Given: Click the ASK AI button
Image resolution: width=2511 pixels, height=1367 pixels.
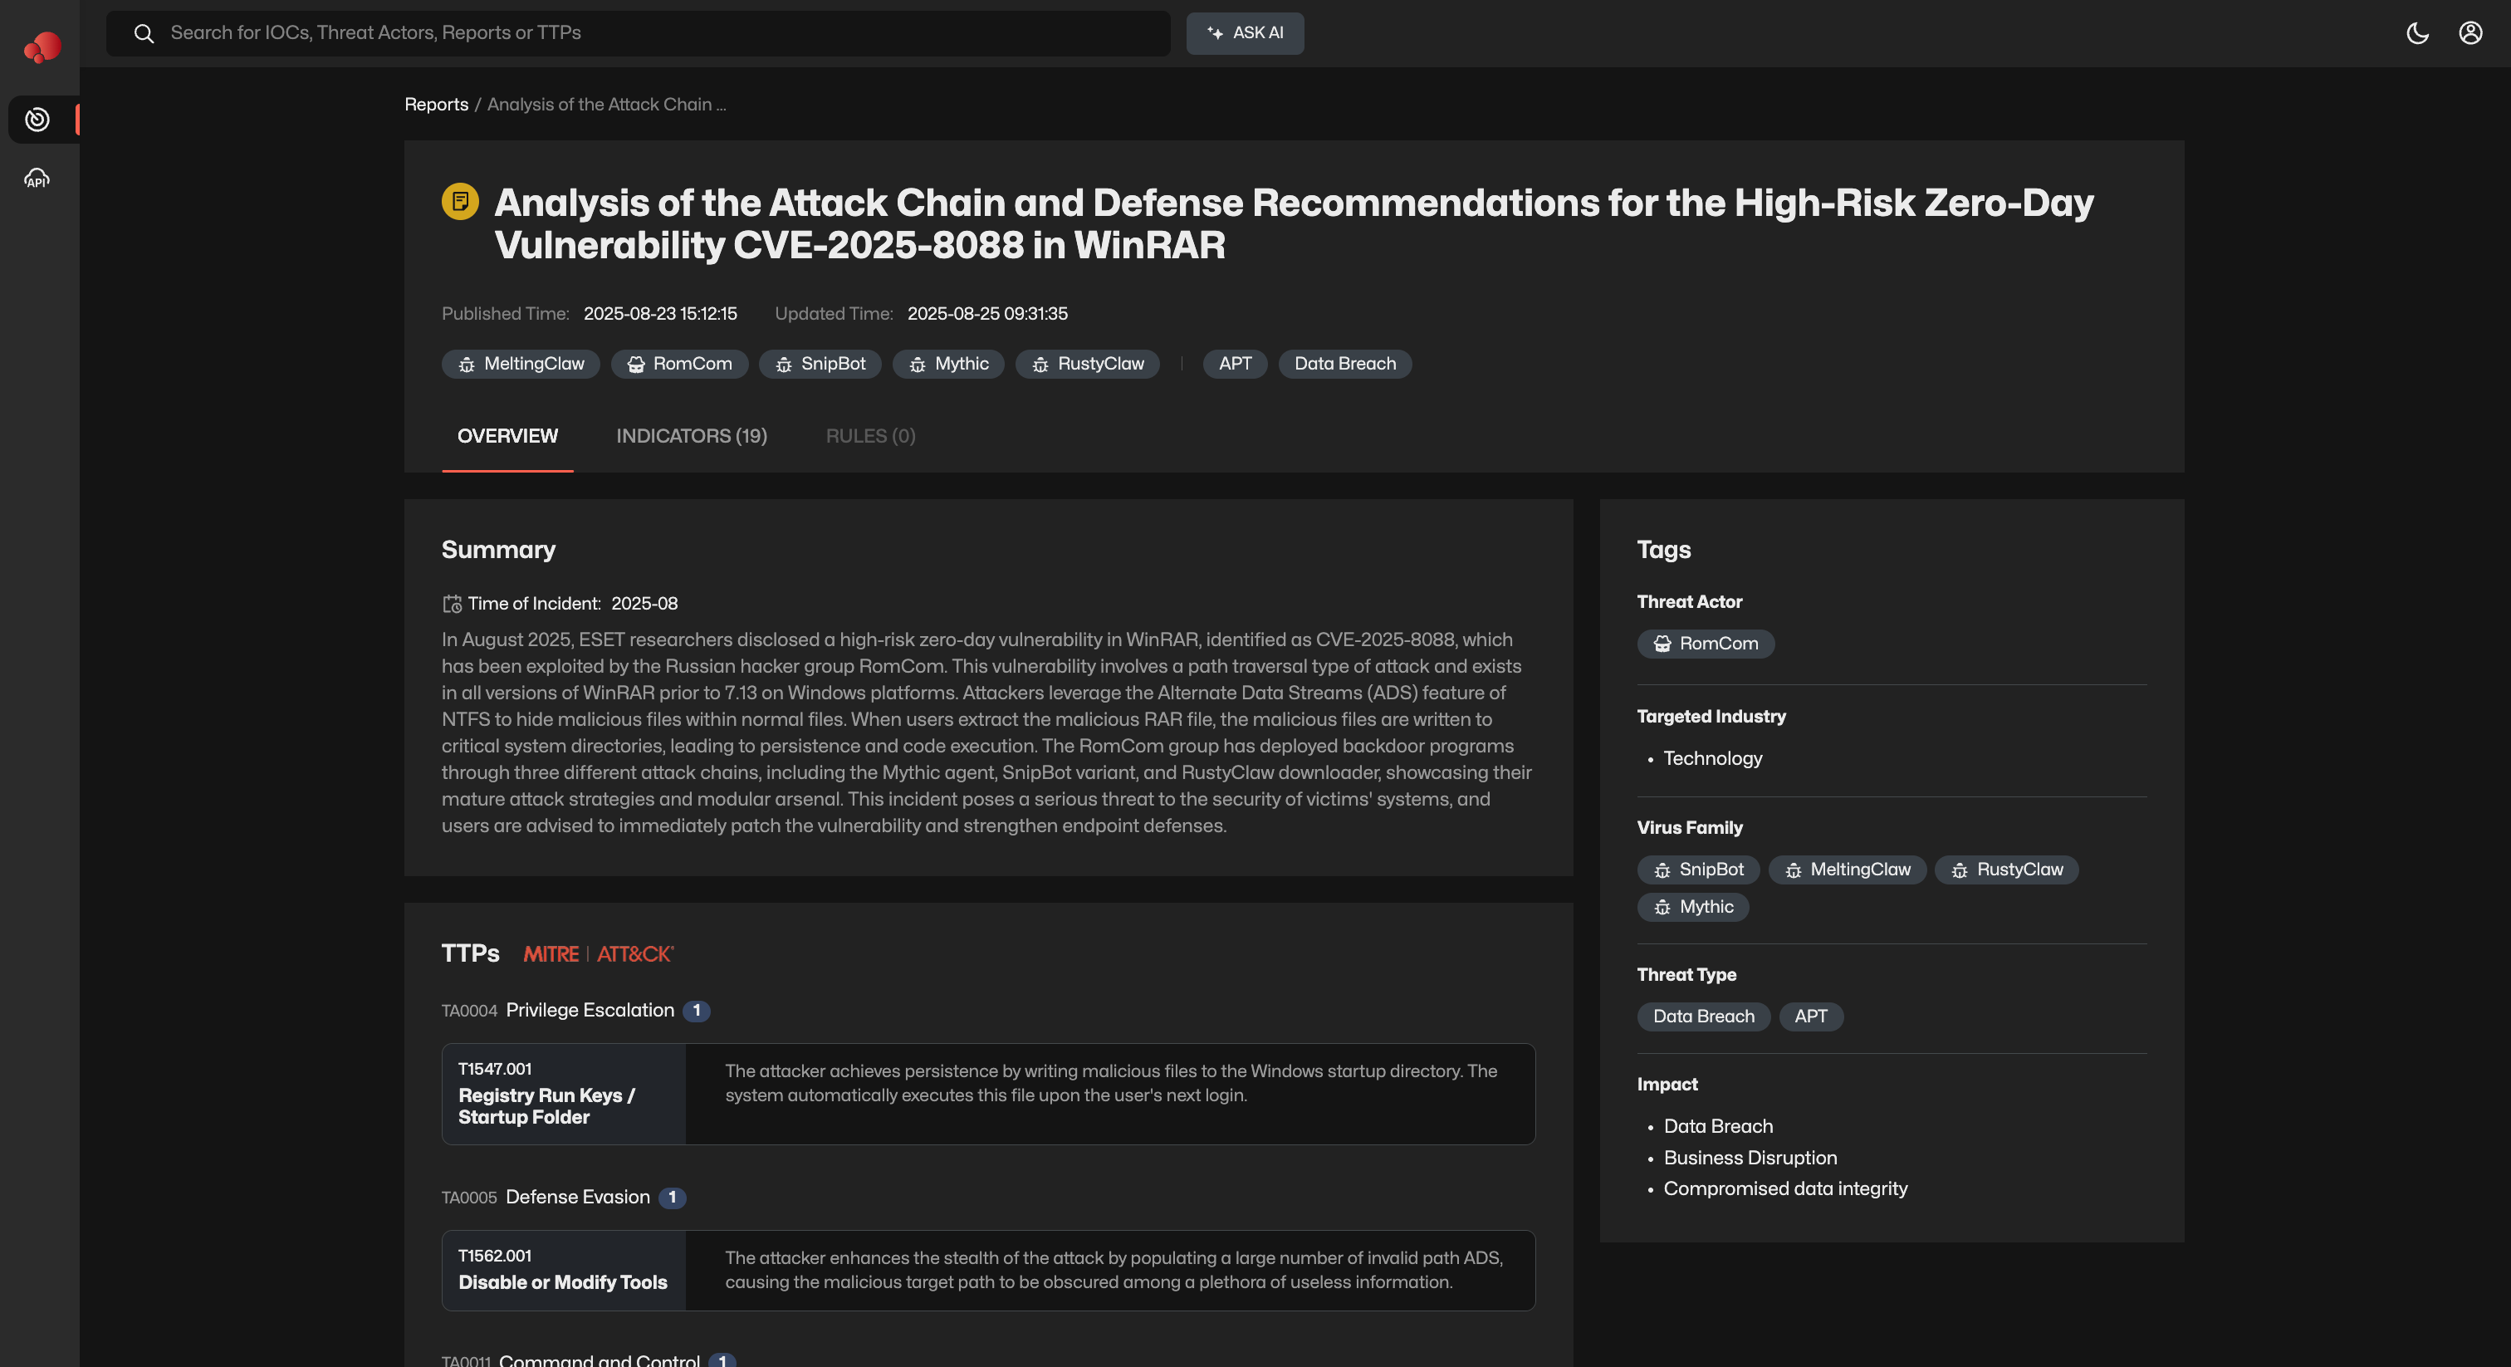Looking at the screenshot, I should (1244, 33).
